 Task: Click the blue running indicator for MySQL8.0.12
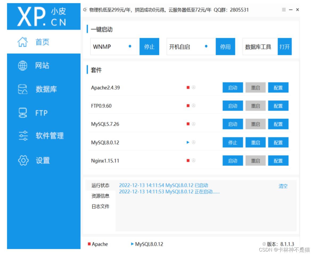pos(188,142)
